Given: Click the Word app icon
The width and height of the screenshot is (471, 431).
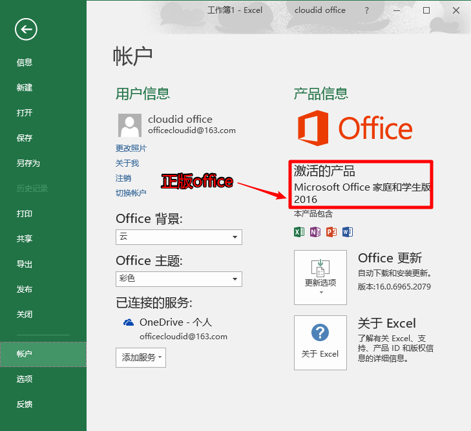Looking at the screenshot, I should click(348, 231).
